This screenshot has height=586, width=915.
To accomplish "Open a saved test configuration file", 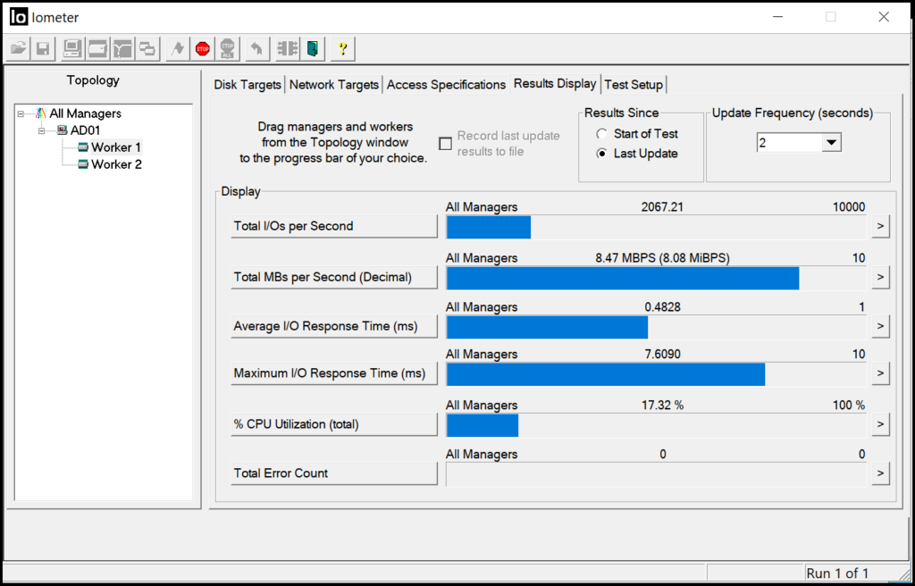I will pos(17,48).
